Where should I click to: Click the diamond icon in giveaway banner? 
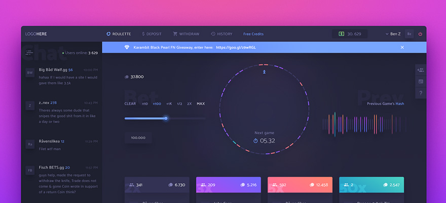click(127, 47)
